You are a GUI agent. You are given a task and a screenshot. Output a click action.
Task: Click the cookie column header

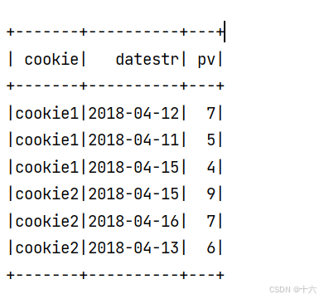coord(51,59)
